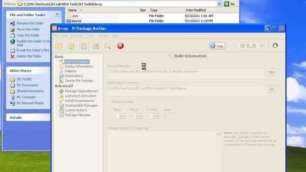The width and height of the screenshot is (306, 172).
Task: Select Package Dependencies in the tree
Action: (x=81, y=91)
